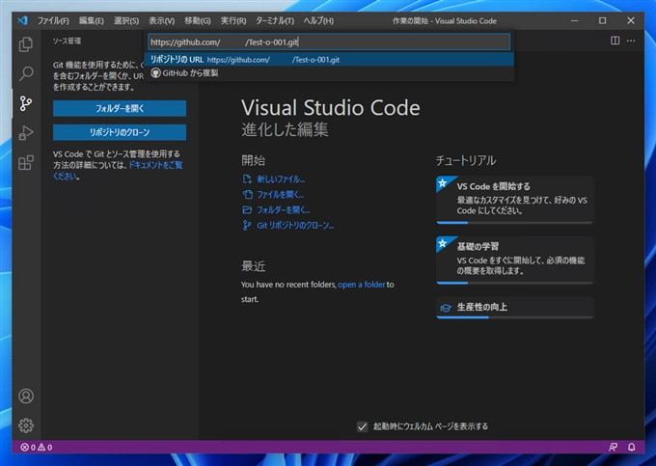656x466 pixels.
Task: Click the ファイルを開く... link
Action: [x=281, y=195]
